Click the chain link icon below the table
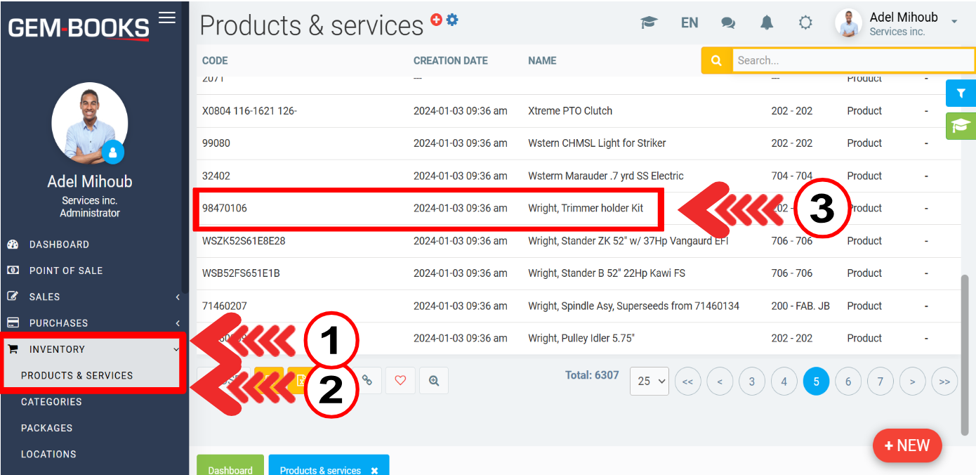 click(367, 381)
